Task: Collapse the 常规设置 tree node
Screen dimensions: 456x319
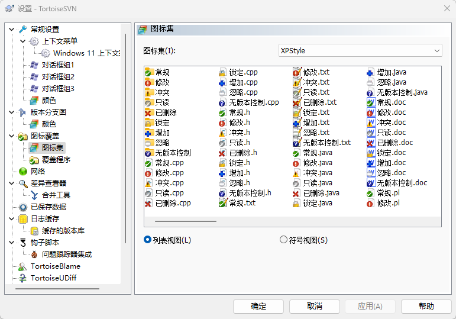Action: tap(12, 29)
